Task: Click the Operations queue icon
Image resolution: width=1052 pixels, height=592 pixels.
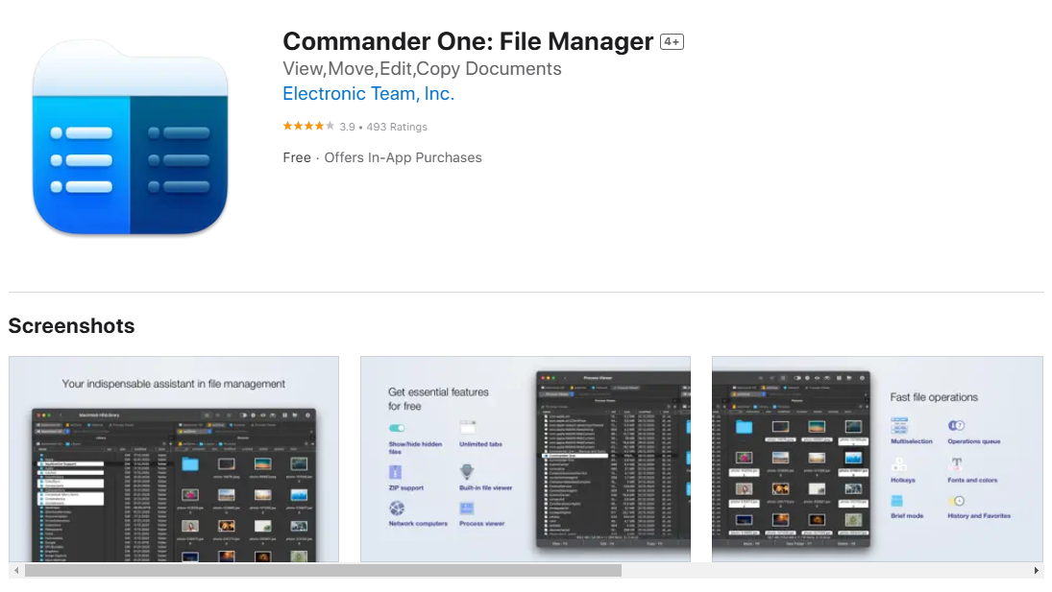Action: (956, 426)
